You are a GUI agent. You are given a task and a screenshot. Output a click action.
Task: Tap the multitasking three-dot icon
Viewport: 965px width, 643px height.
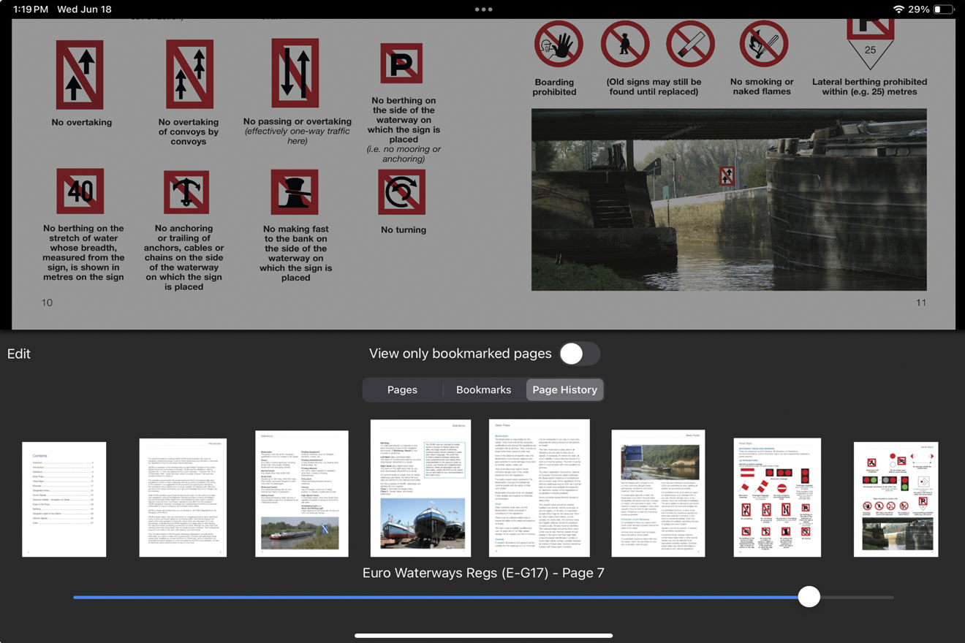click(483, 9)
